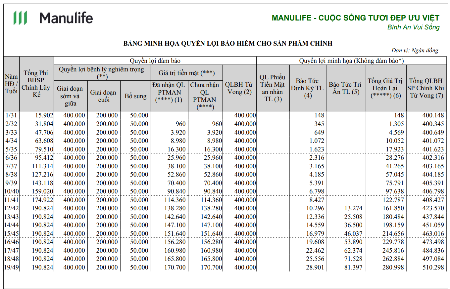Select the row label '1/31'
This screenshot has height=289, width=450.
click(x=12, y=115)
